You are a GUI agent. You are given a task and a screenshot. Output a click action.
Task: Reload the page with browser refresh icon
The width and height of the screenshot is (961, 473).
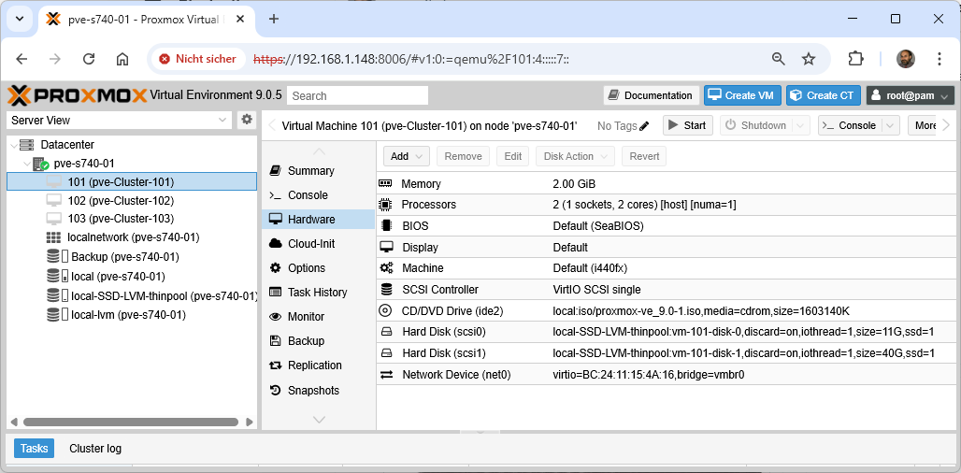[89, 59]
